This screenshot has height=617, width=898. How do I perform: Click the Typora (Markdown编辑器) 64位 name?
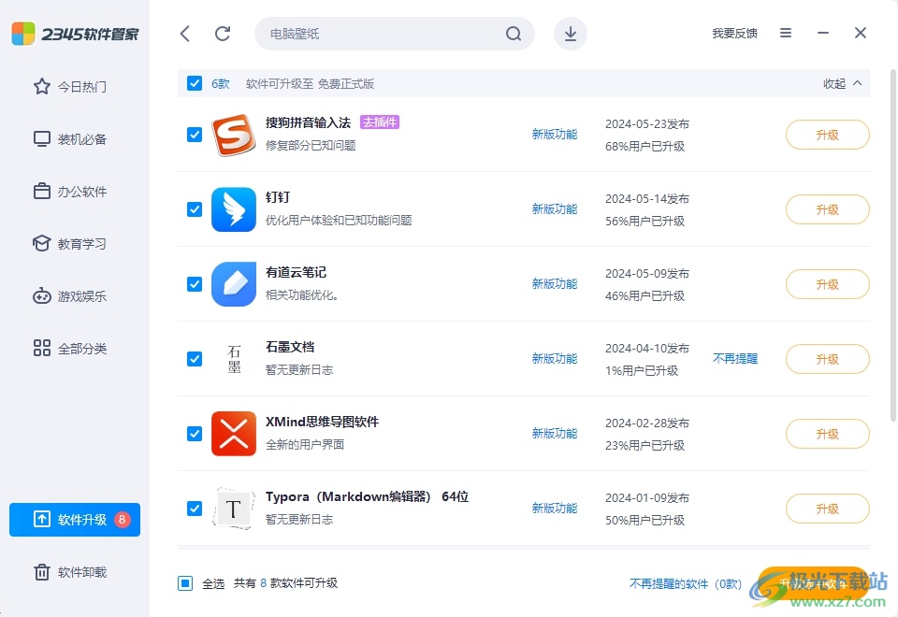click(367, 496)
